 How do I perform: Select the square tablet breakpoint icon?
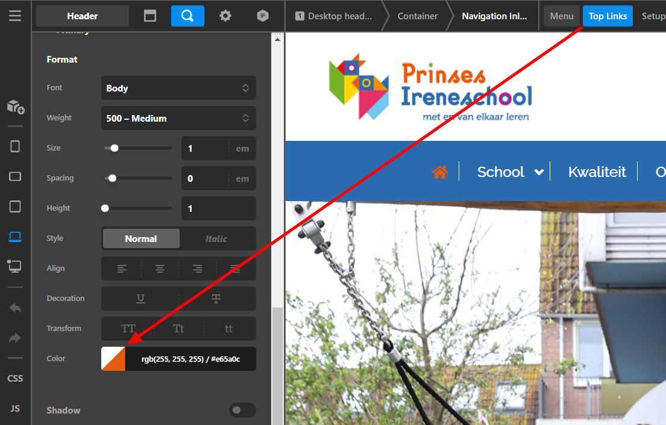click(15, 206)
